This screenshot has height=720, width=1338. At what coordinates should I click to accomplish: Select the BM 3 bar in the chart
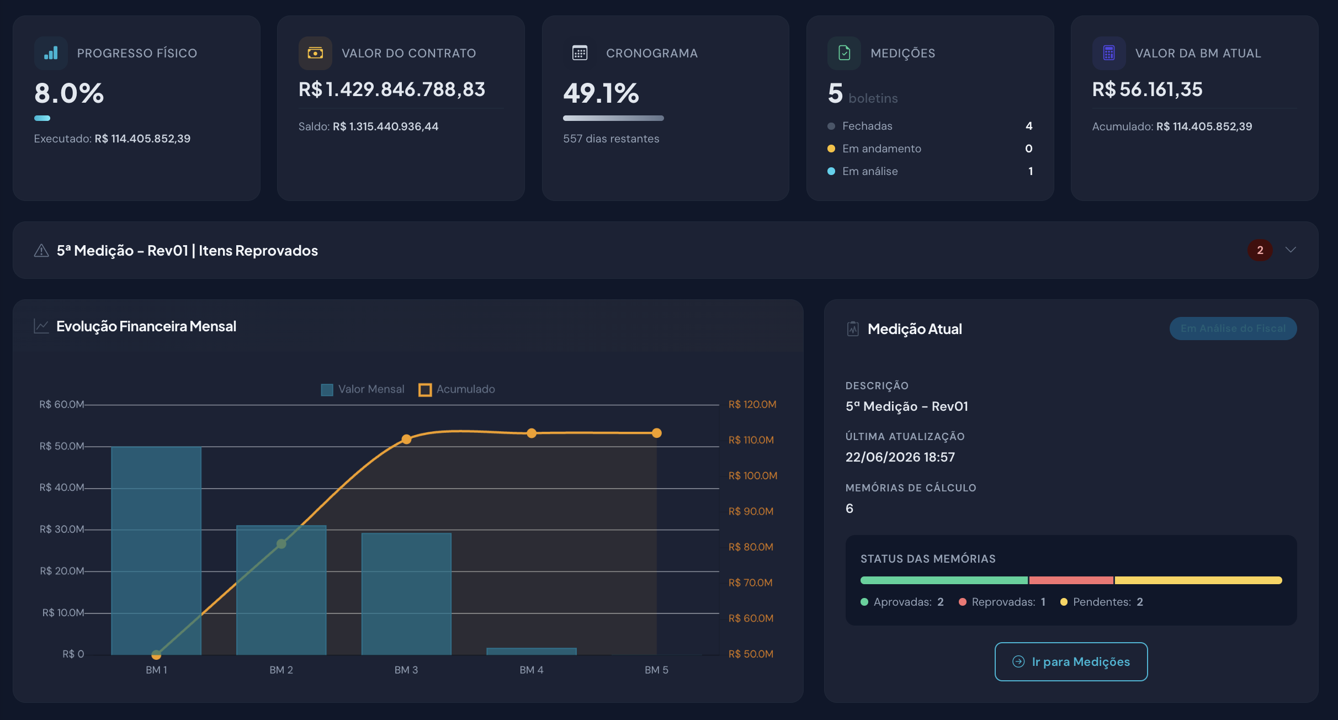coord(406,594)
